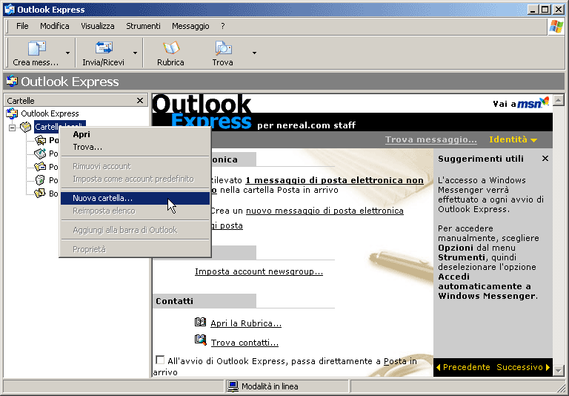Click the Outlook Express icon in banner bar

[12, 81]
